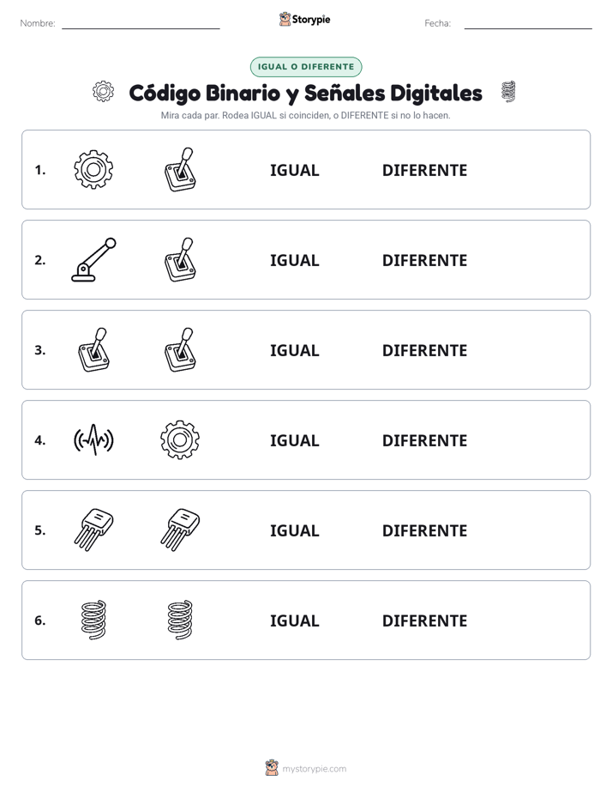Screen dimensions: 612x793
Task: Select DIFERENTE in row 2
Action: pos(424,260)
